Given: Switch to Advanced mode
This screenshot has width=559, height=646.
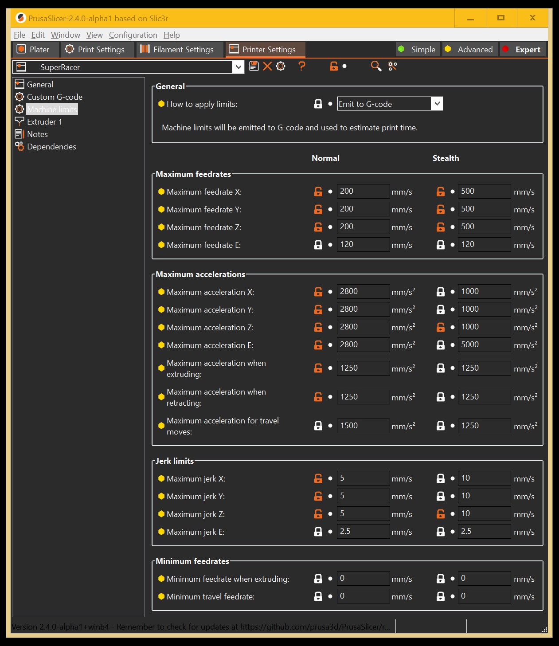Looking at the screenshot, I should pyautogui.click(x=469, y=49).
